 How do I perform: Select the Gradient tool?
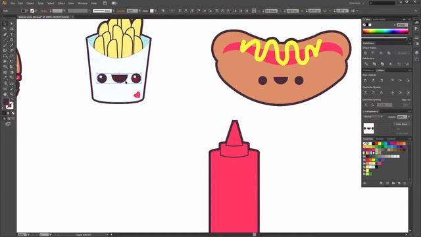(x=12, y=72)
